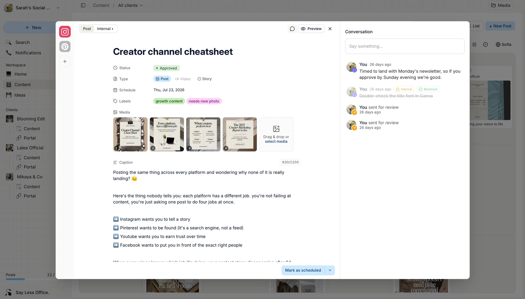
Task: Click the filter sliders icon
Action: tap(474, 45)
